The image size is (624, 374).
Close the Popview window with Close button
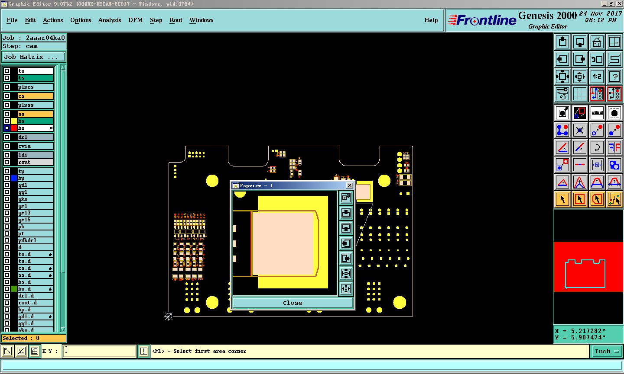[292, 303]
